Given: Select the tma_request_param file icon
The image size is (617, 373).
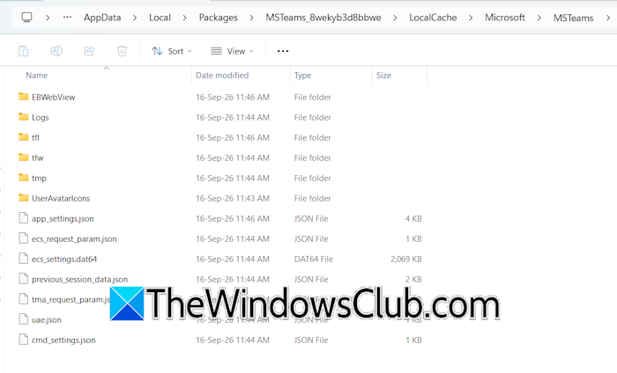Looking at the screenshot, I should pos(24,299).
